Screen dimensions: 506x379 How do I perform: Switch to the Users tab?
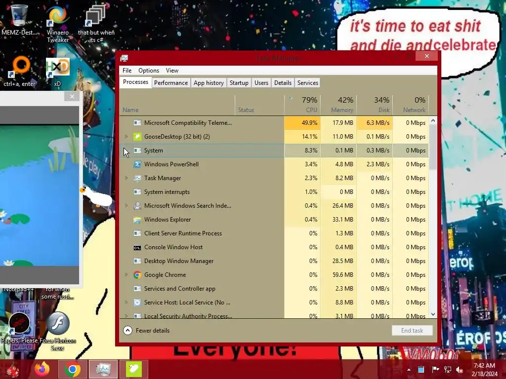[x=261, y=83]
